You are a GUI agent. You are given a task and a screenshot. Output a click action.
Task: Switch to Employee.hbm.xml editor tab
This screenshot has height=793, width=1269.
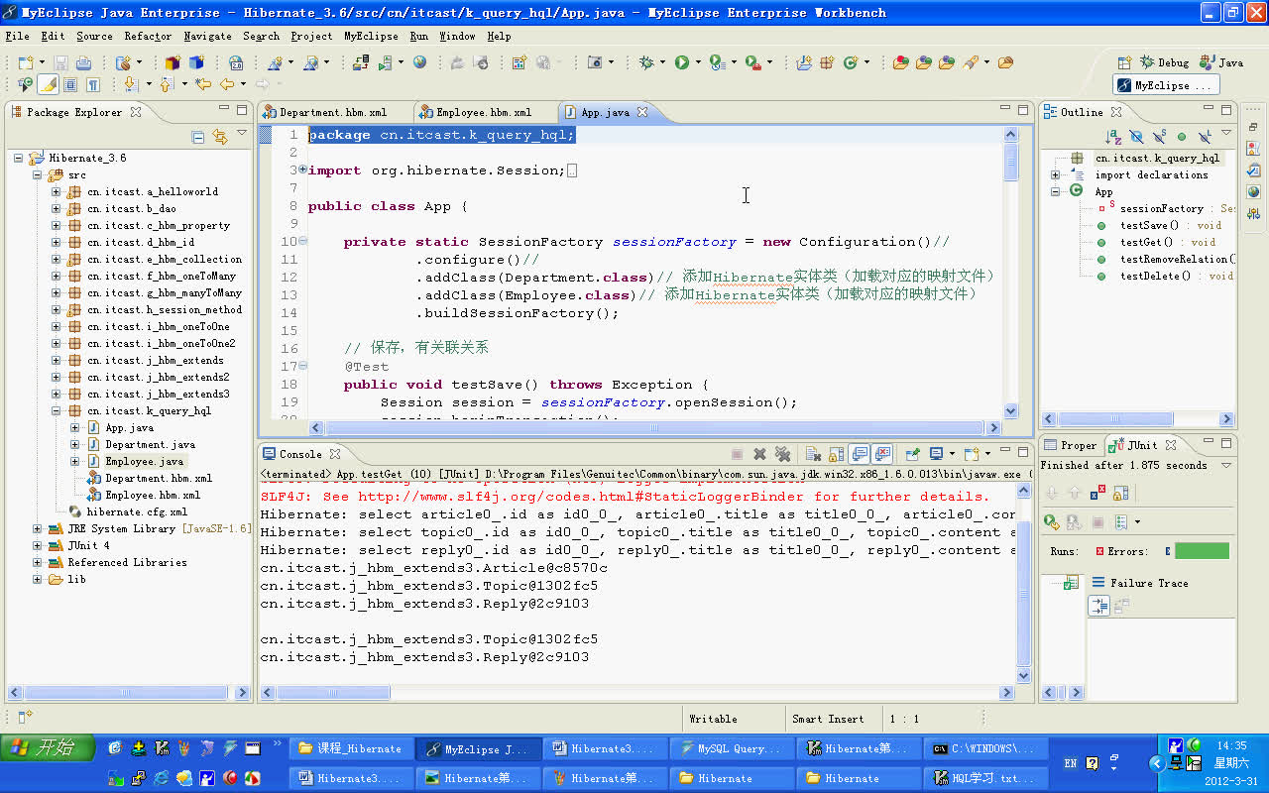484,112
